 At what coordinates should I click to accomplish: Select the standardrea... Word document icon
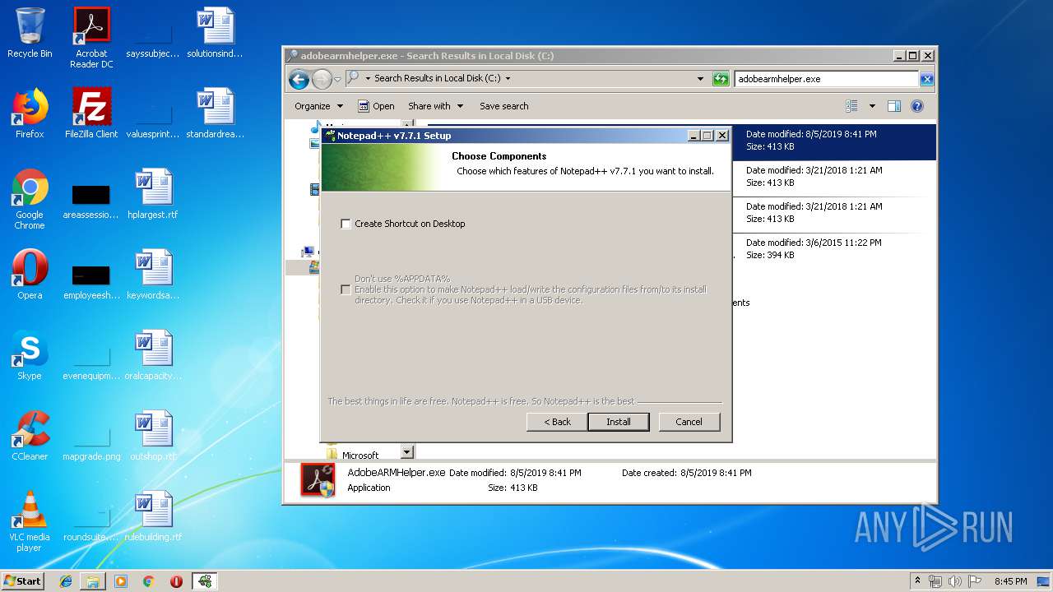click(215, 113)
